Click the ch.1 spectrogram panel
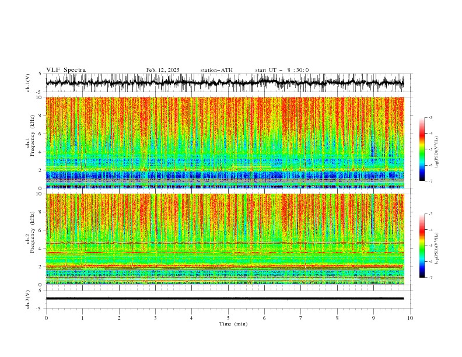The width and height of the screenshot is (462, 357). tap(225, 142)
